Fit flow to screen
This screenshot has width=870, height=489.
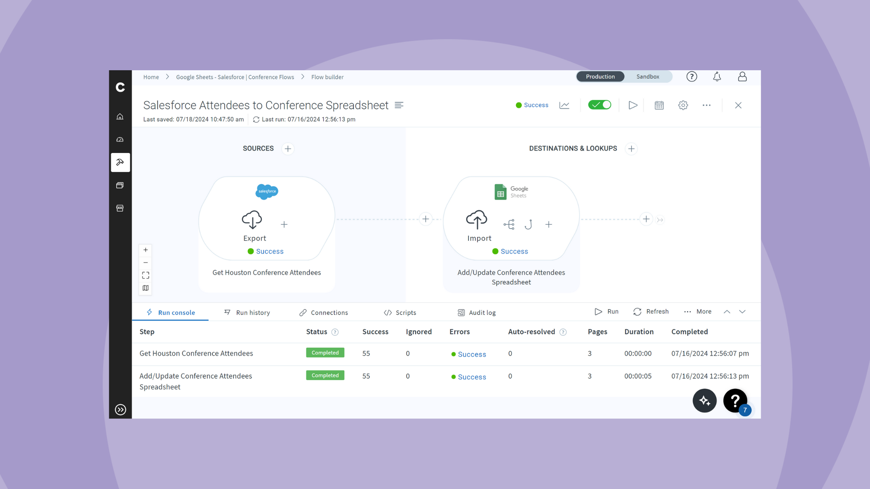coord(146,276)
